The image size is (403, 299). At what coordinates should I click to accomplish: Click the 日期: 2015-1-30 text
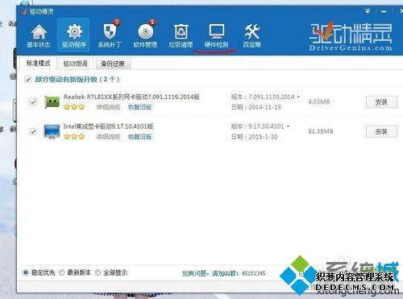[254, 137]
